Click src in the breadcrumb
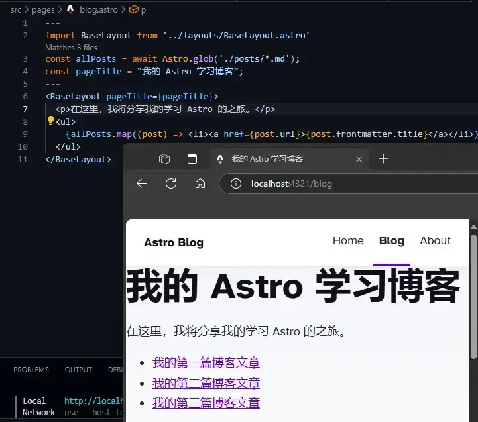The width and height of the screenshot is (478, 422). (16, 10)
